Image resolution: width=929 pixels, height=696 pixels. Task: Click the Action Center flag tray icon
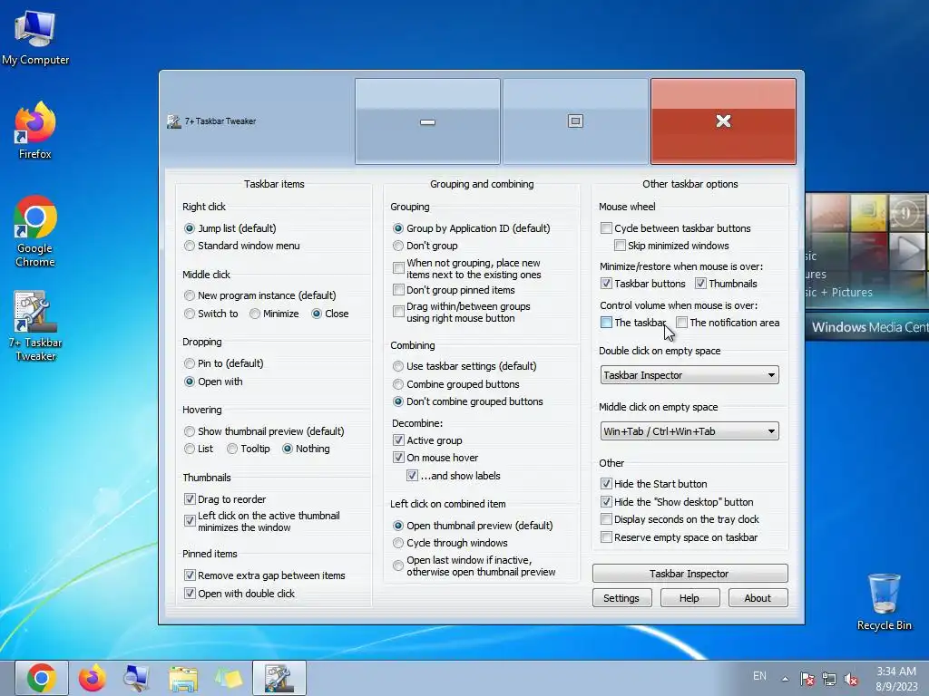point(807,679)
